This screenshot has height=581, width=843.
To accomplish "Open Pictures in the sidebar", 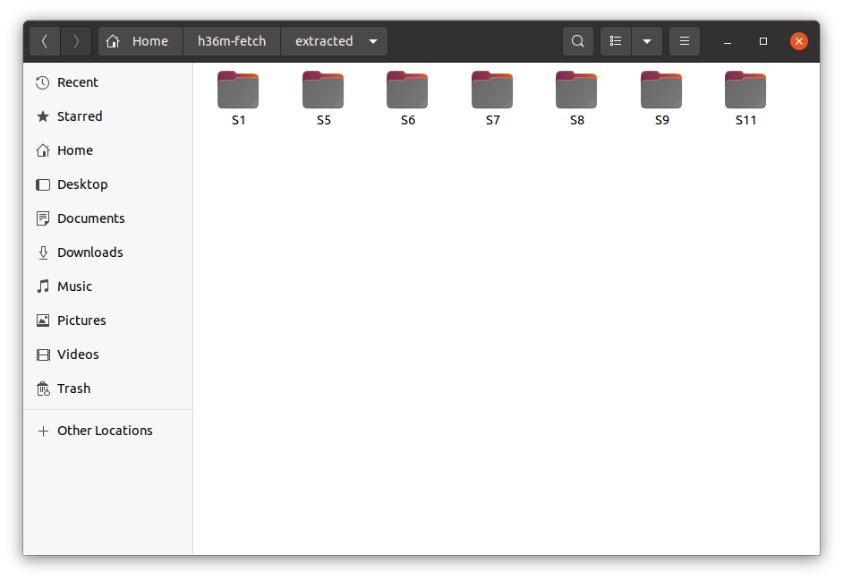I will tap(107, 320).
